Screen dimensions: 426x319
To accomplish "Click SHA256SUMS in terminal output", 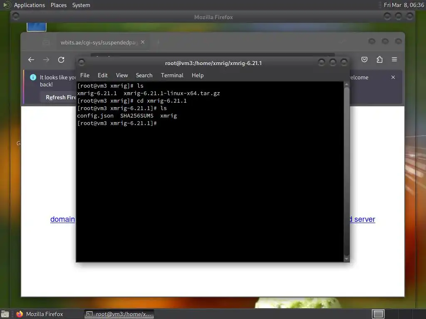I will click(136, 116).
